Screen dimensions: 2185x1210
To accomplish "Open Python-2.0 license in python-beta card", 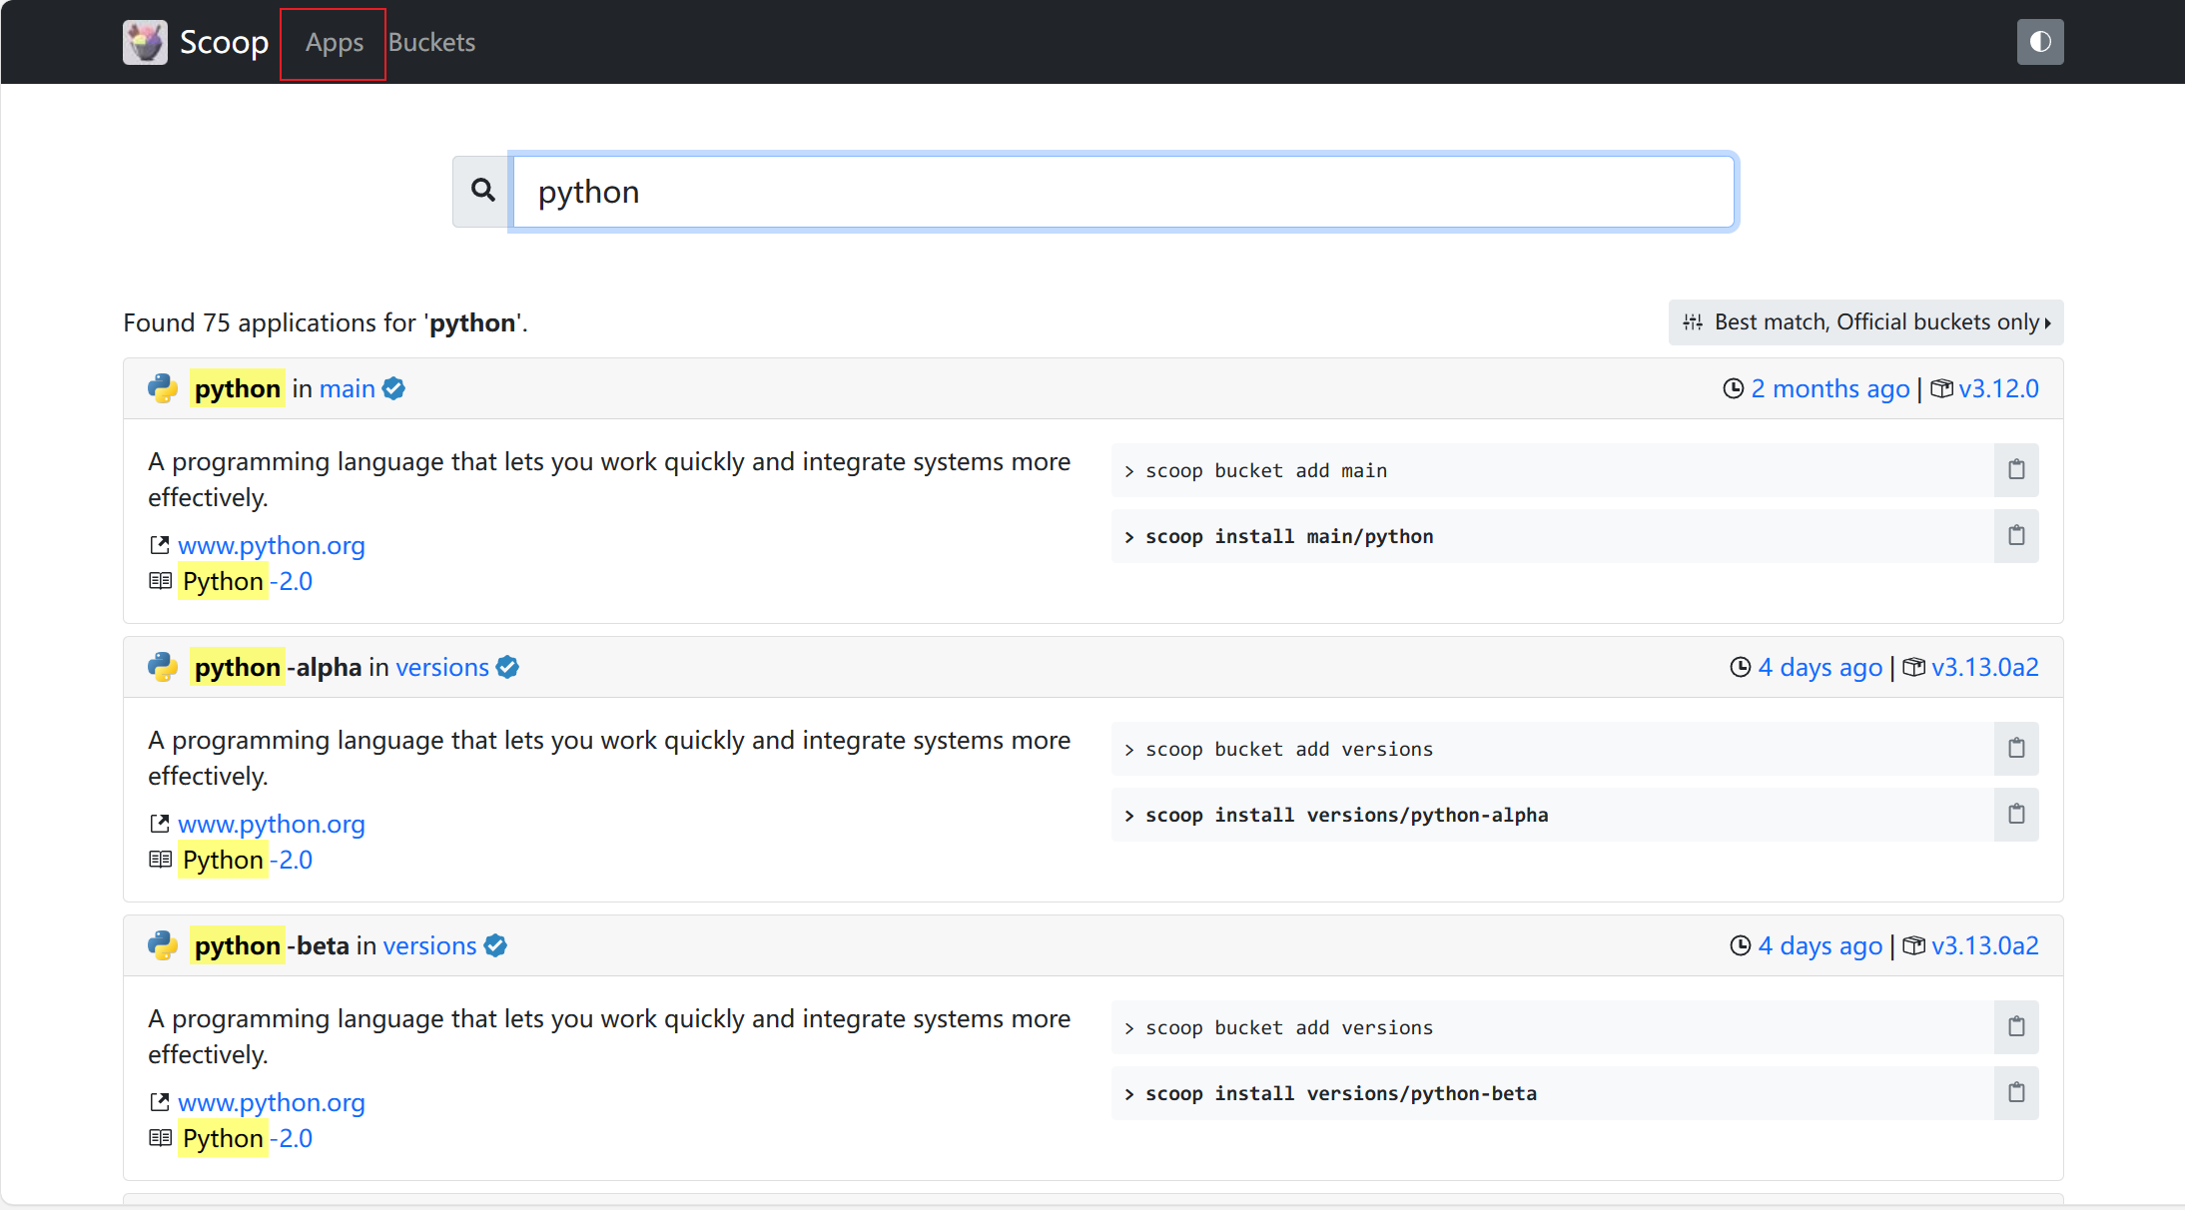I will click(246, 1138).
